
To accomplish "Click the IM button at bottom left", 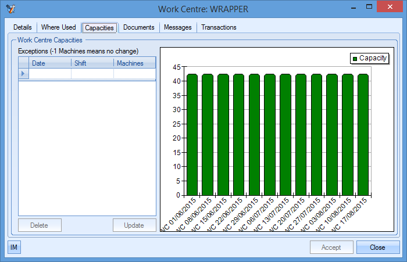I will click(14, 247).
